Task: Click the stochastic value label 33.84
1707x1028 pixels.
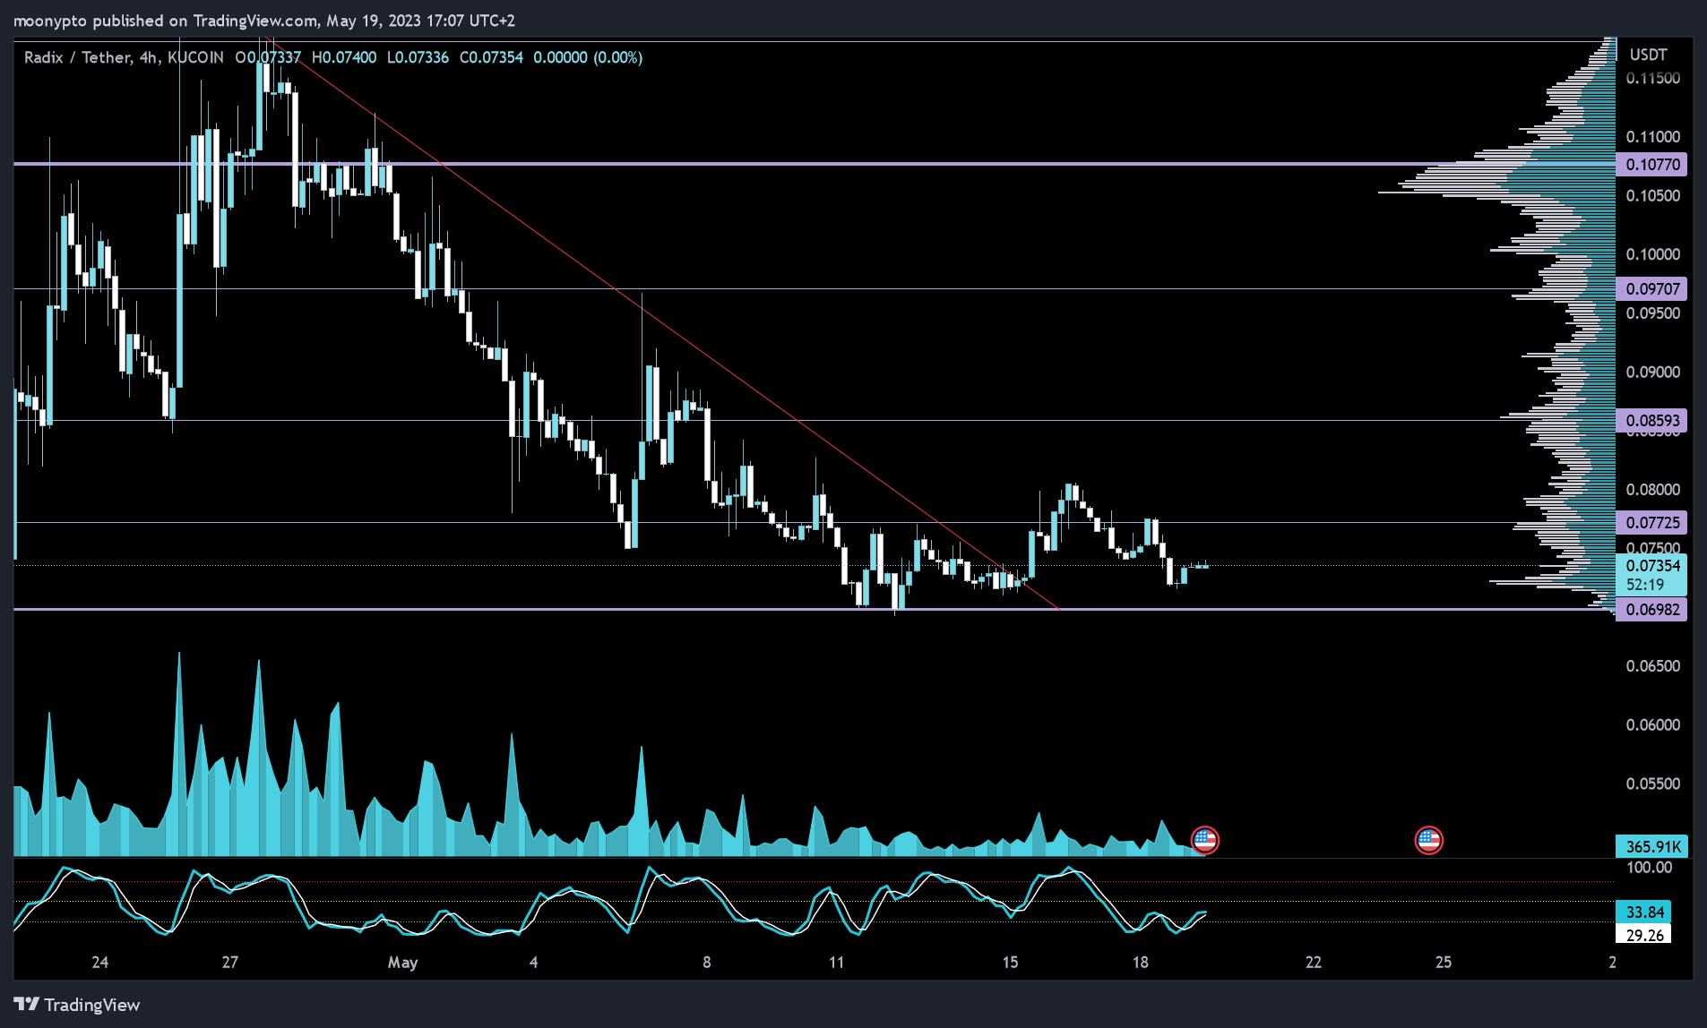Action: pyautogui.click(x=1644, y=912)
